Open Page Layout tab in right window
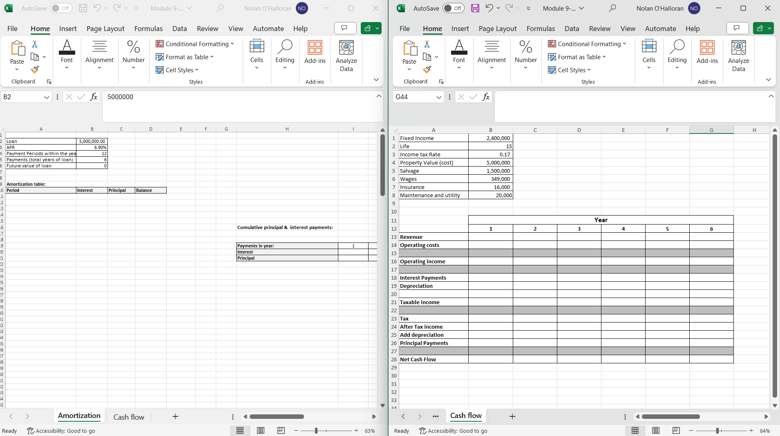This screenshot has height=436, width=780. pos(498,29)
